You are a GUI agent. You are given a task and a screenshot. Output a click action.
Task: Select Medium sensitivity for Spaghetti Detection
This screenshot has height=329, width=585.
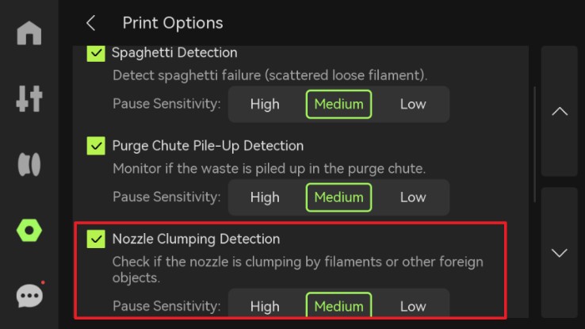[338, 104]
